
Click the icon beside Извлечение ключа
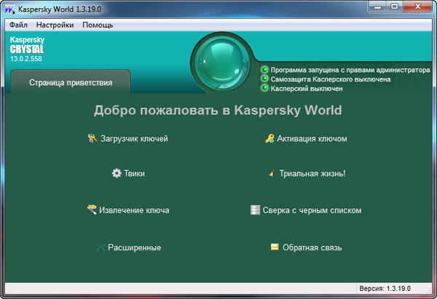[x=92, y=210]
